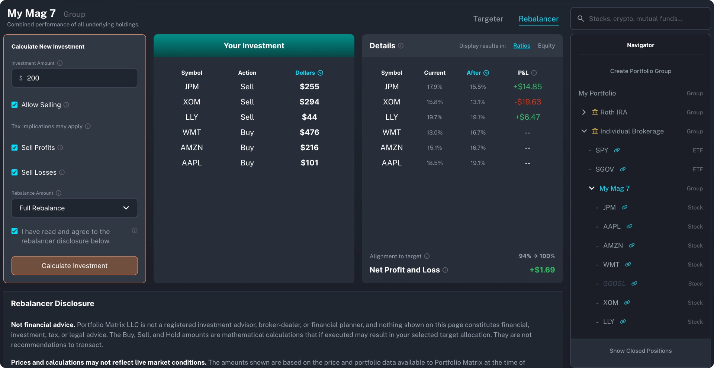Click Create Portfolio Group
The image size is (714, 368).
[x=640, y=71]
